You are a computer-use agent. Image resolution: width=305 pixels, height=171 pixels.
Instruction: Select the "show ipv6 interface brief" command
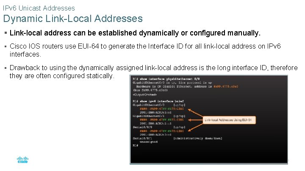point(158,101)
